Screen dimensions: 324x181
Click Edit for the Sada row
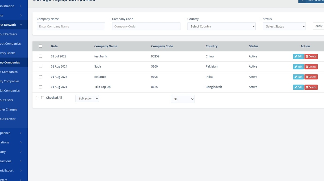pos(298,67)
